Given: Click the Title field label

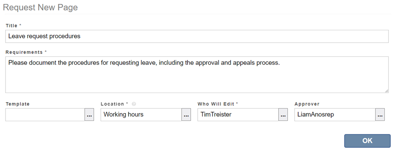Looking at the screenshot, I should tap(11, 25).
